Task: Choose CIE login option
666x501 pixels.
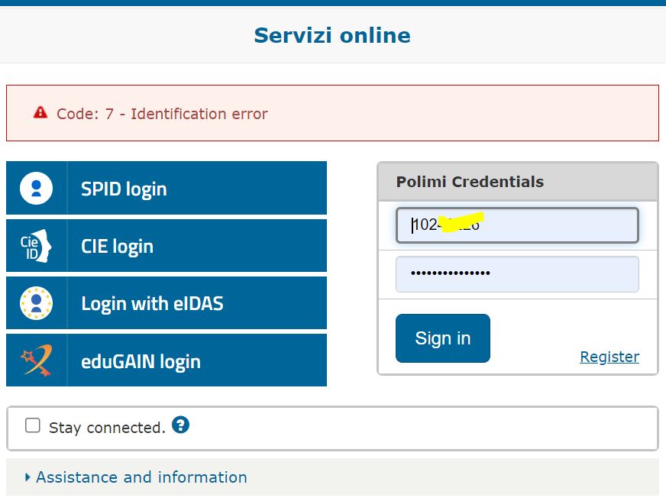Action: 166,246
